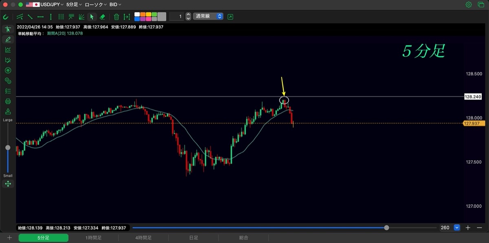
Task: Click the 128.240 horizontal line price label
Action: click(473, 97)
